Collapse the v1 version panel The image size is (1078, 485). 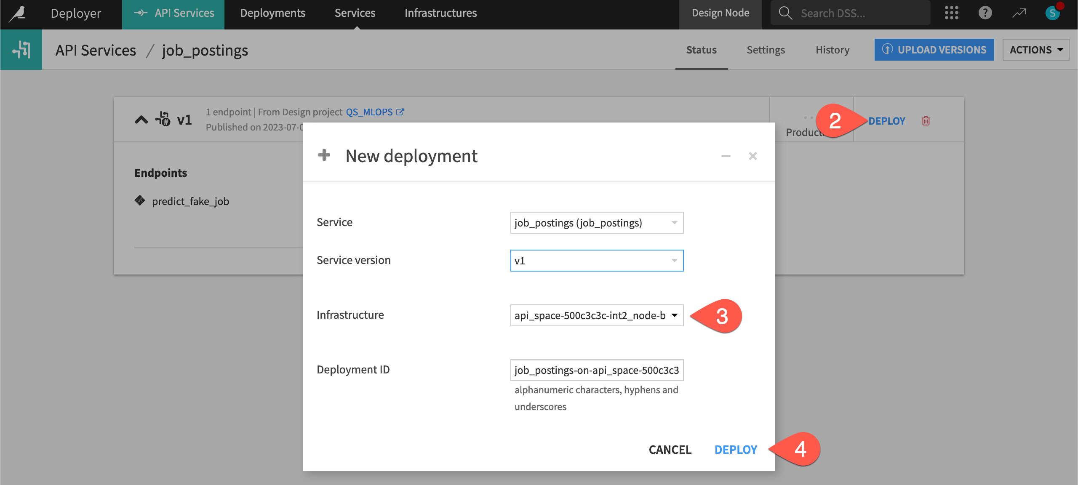[141, 120]
